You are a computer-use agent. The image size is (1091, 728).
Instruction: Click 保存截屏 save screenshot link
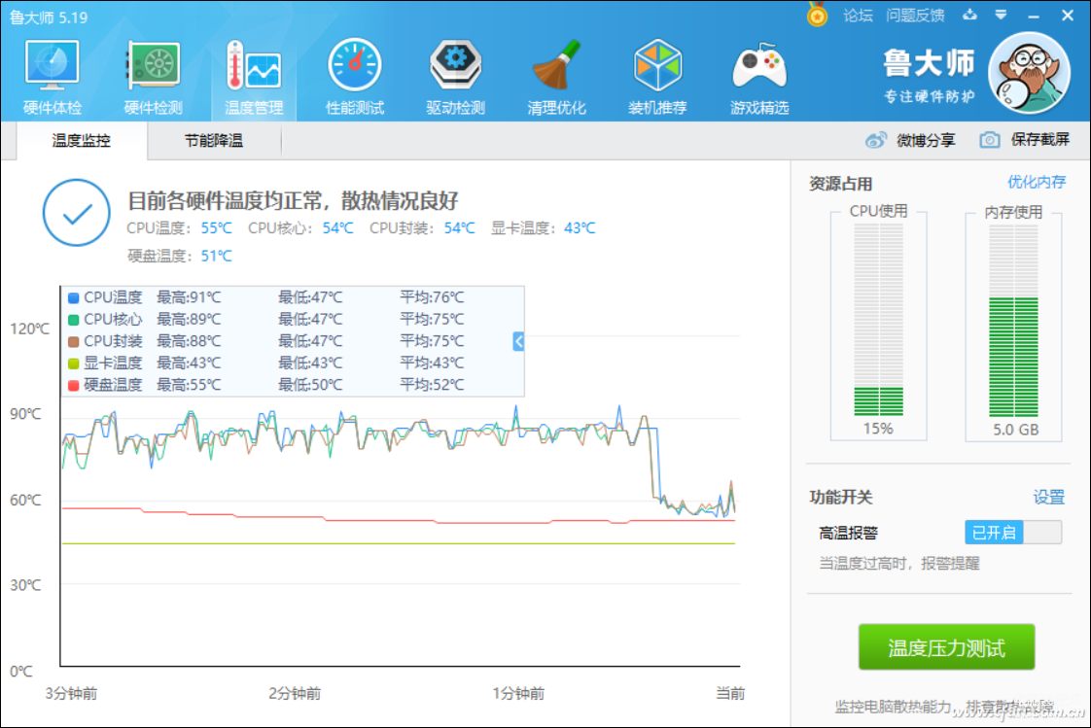tap(1039, 140)
